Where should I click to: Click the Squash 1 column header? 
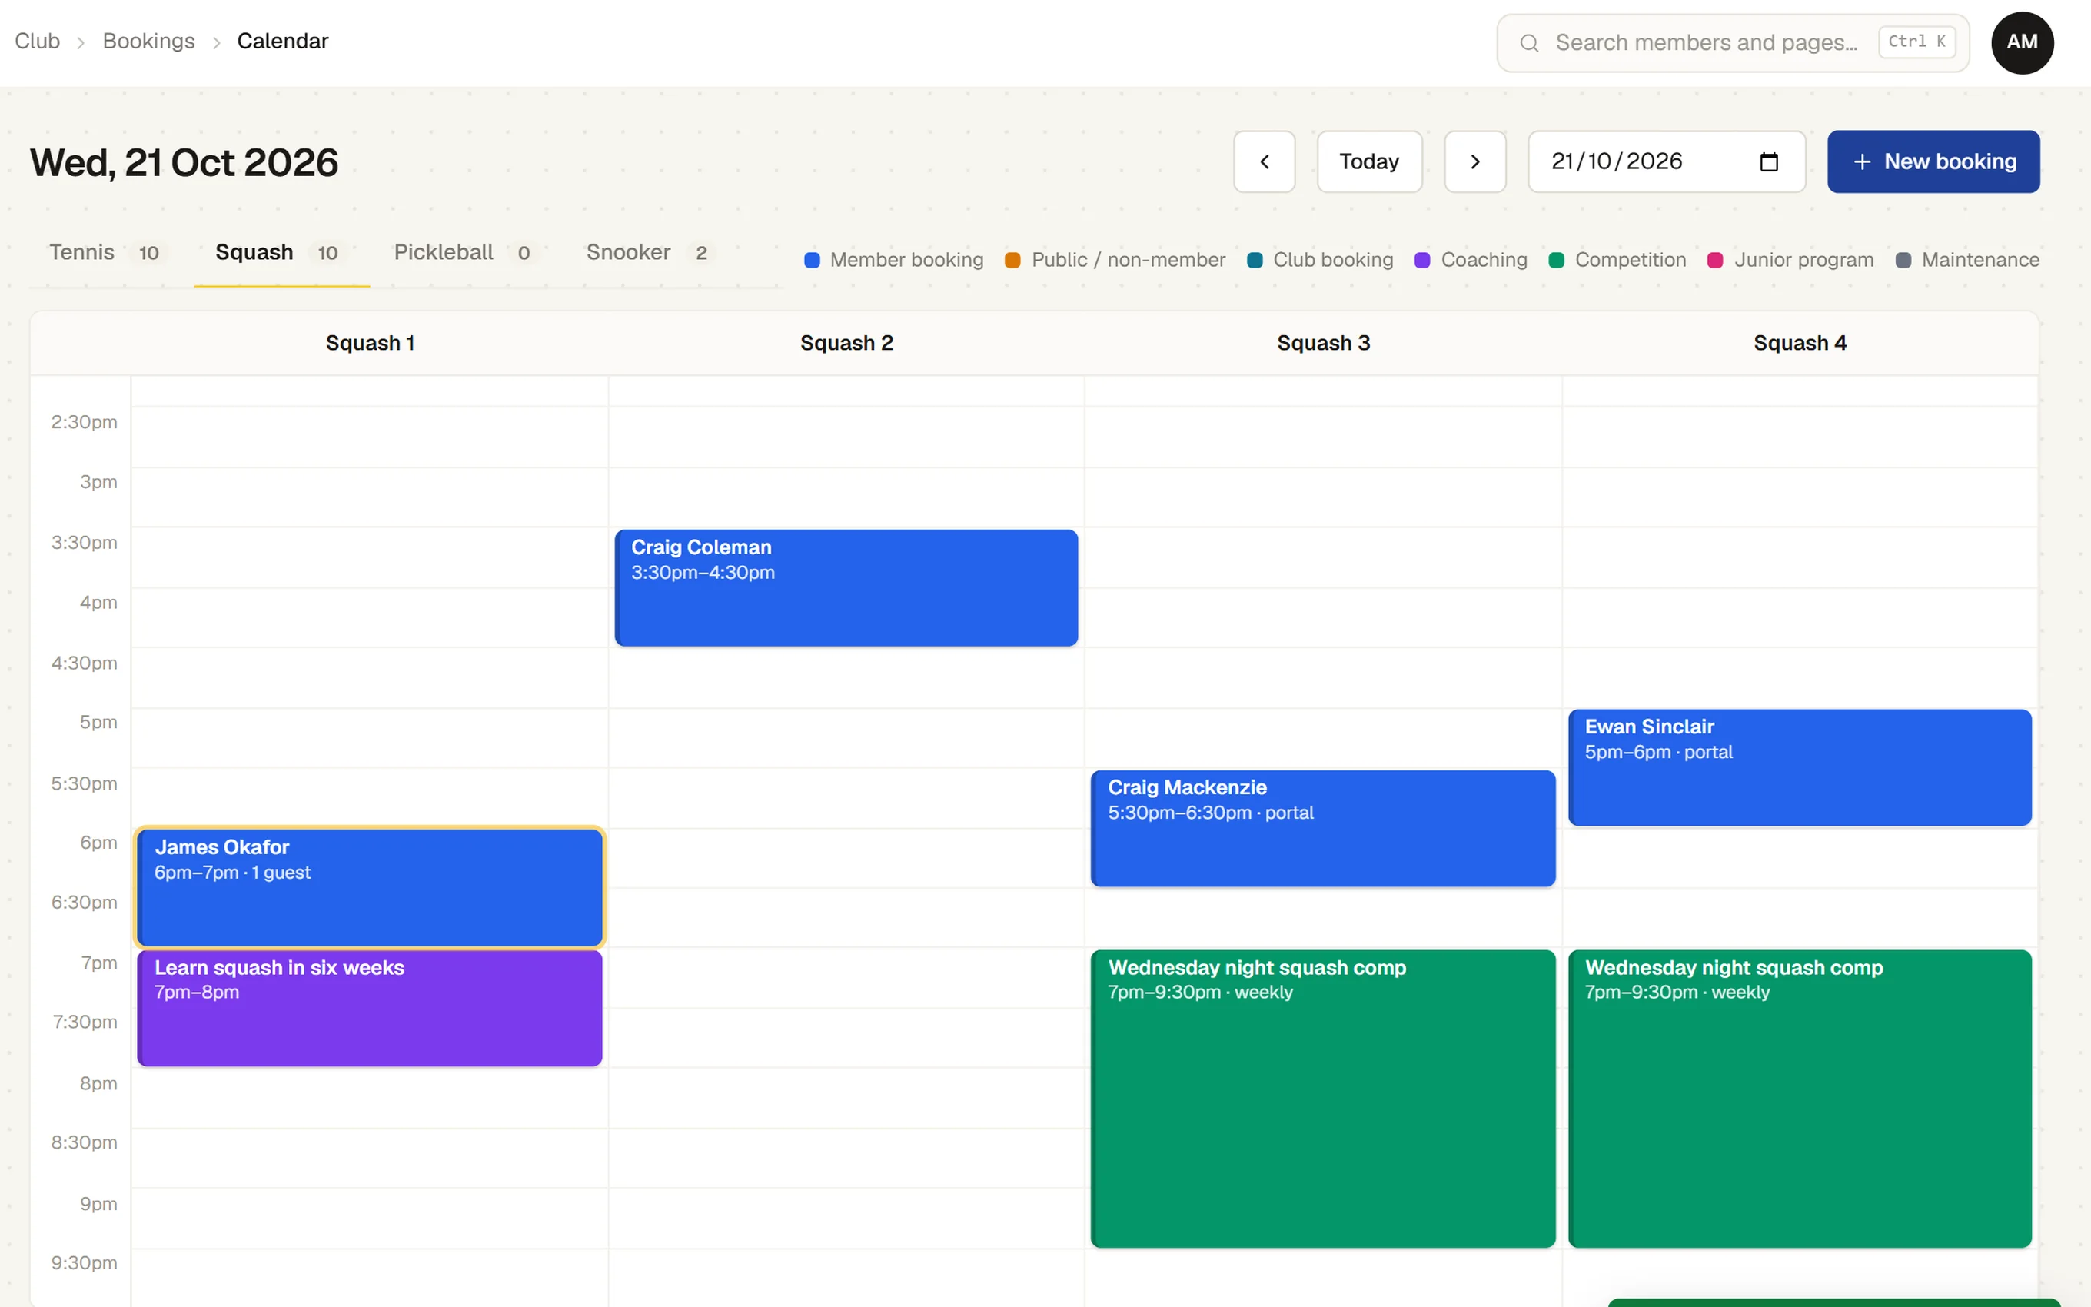click(x=370, y=343)
